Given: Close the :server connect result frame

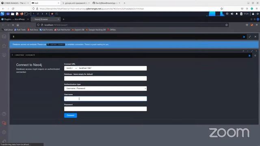Looking at the screenshot, I should click(256, 51).
